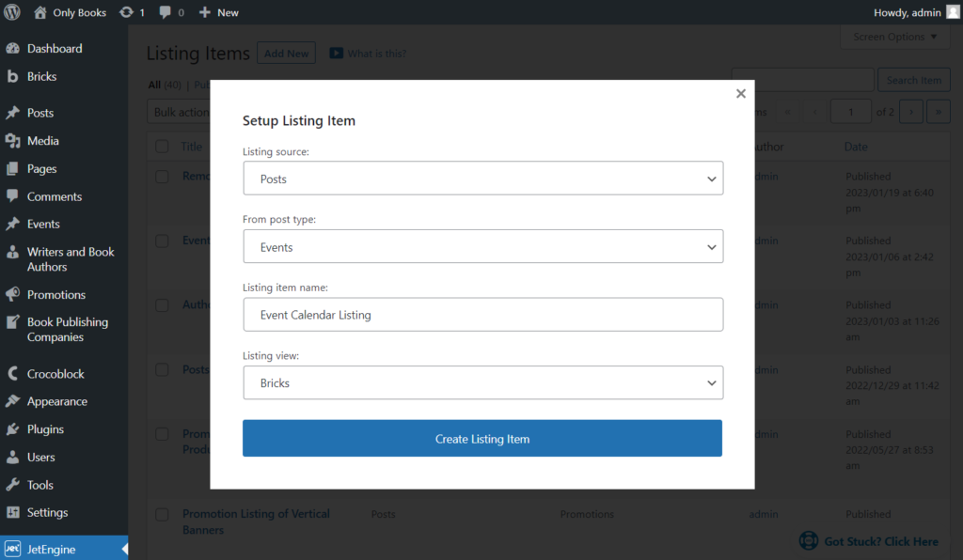963x560 pixels.
Task: Check the box for the Event listing row
Action: (162, 241)
